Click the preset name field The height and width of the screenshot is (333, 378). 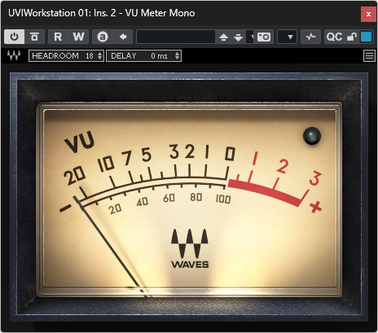coord(176,37)
